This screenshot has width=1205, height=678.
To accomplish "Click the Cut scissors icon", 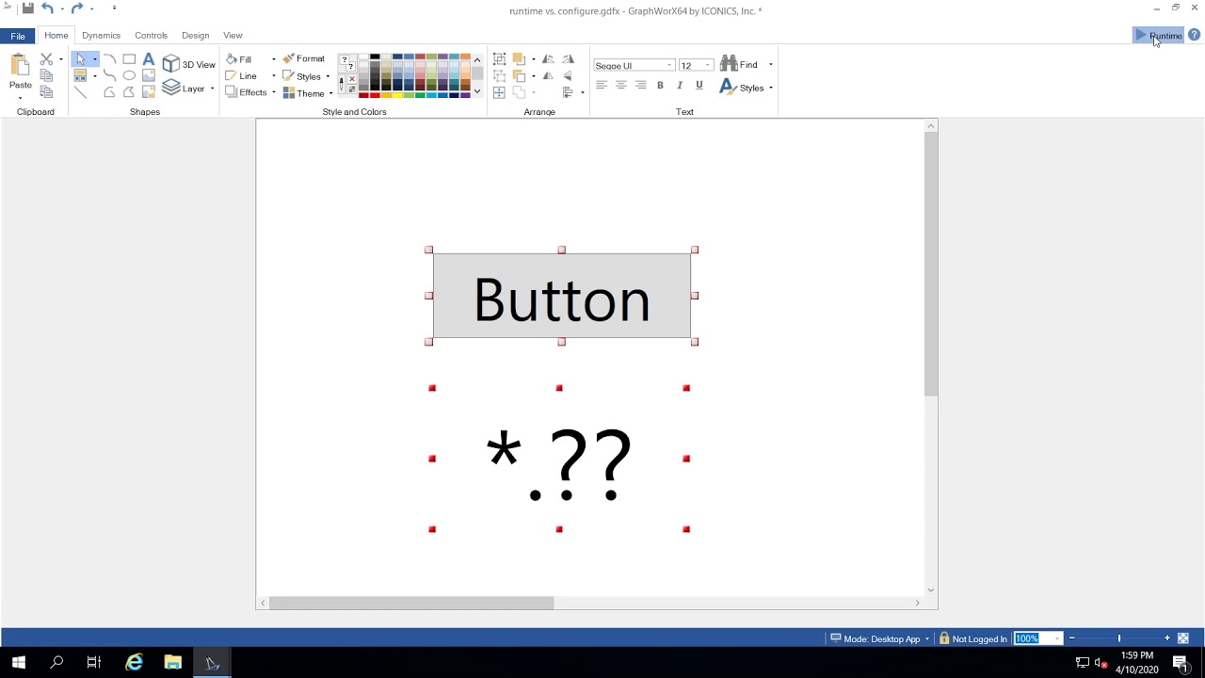I will (46, 59).
